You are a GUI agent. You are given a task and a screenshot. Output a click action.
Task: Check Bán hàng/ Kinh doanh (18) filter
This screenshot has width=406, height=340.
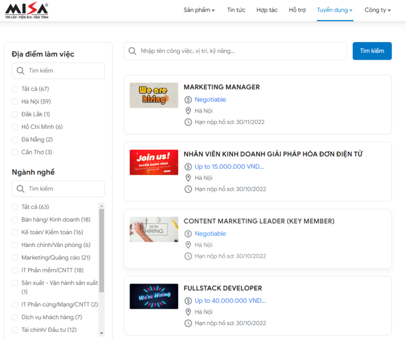point(15,220)
